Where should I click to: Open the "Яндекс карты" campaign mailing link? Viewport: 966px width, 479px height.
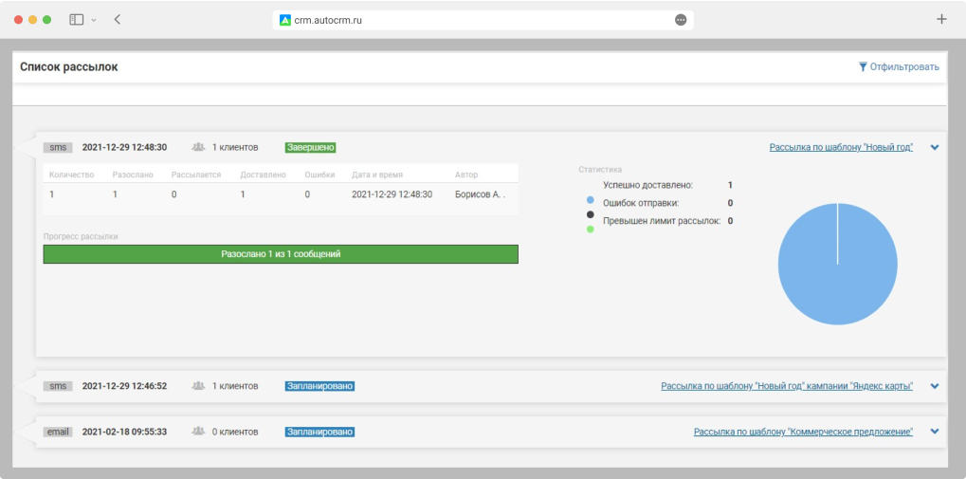point(787,386)
